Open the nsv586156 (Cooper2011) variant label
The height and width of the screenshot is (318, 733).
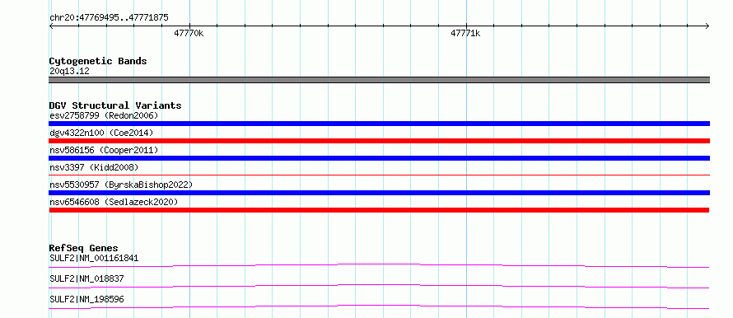104,150
